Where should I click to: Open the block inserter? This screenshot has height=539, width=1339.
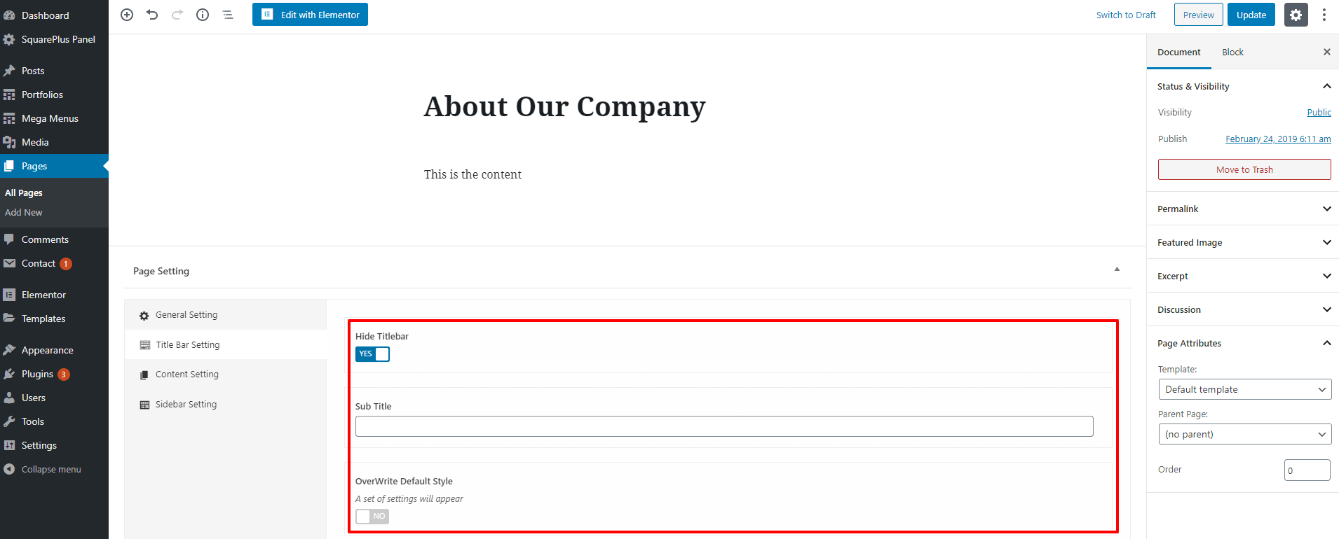(126, 14)
